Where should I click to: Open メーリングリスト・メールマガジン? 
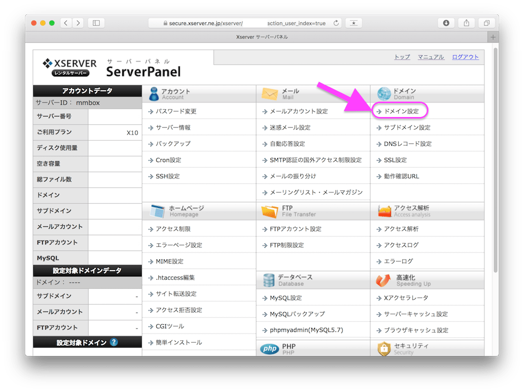pos(316,192)
